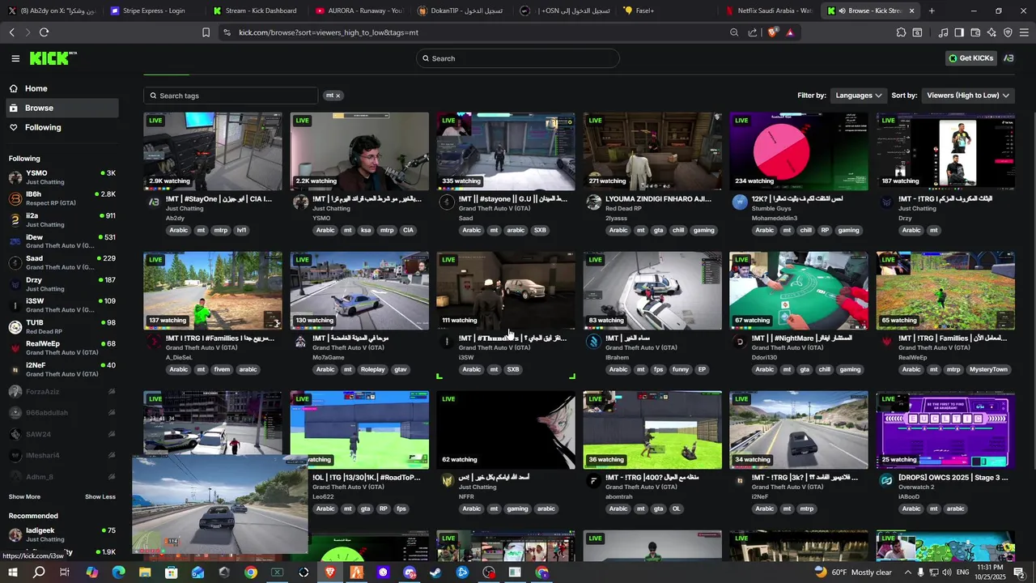Open IB6h channel in Following list
This screenshot has width=1036, height=583.
tap(62, 198)
